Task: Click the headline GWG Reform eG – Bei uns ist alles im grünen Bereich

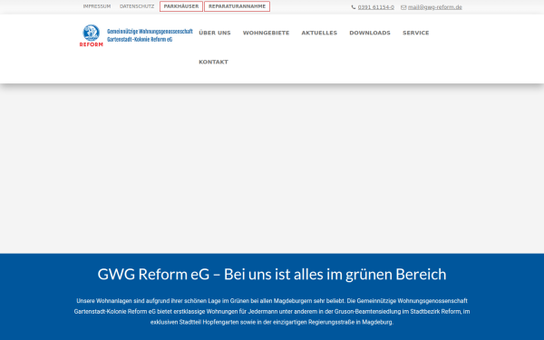Action: (272, 274)
